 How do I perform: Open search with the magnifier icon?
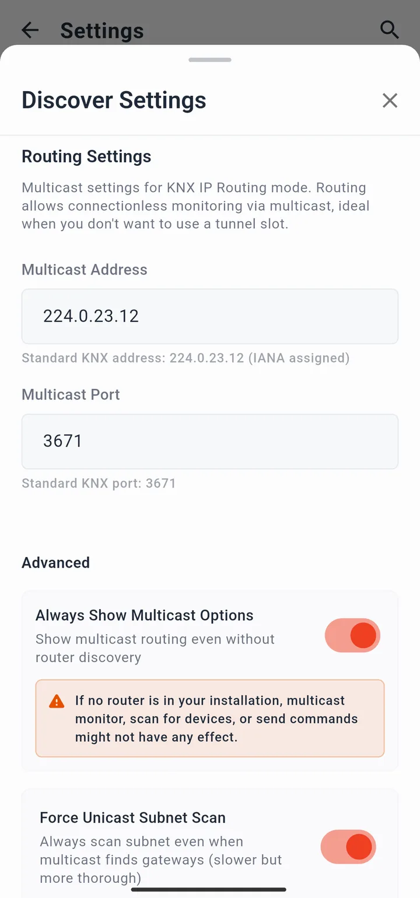click(389, 29)
